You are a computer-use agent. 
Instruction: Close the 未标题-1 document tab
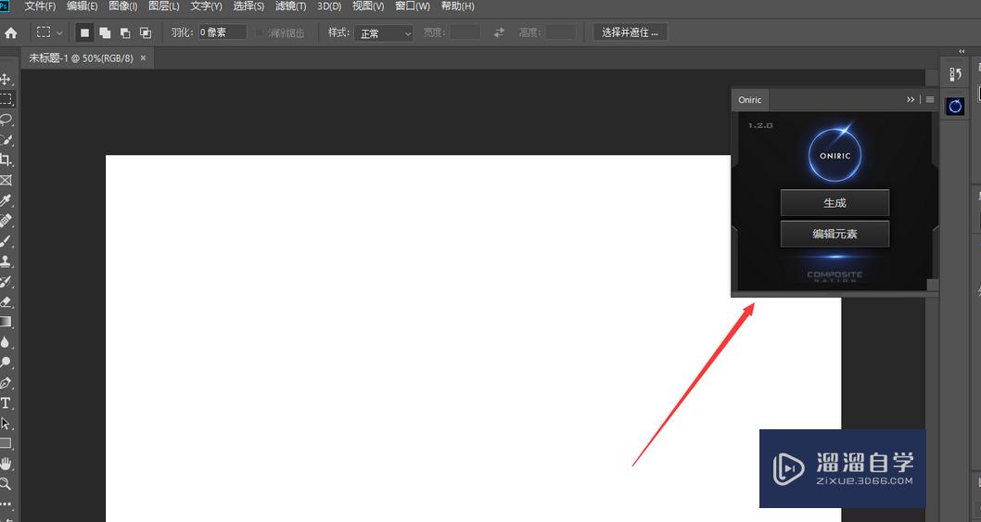[x=143, y=58]
